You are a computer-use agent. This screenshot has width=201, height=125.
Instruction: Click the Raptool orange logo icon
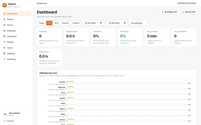pos(5,5)
